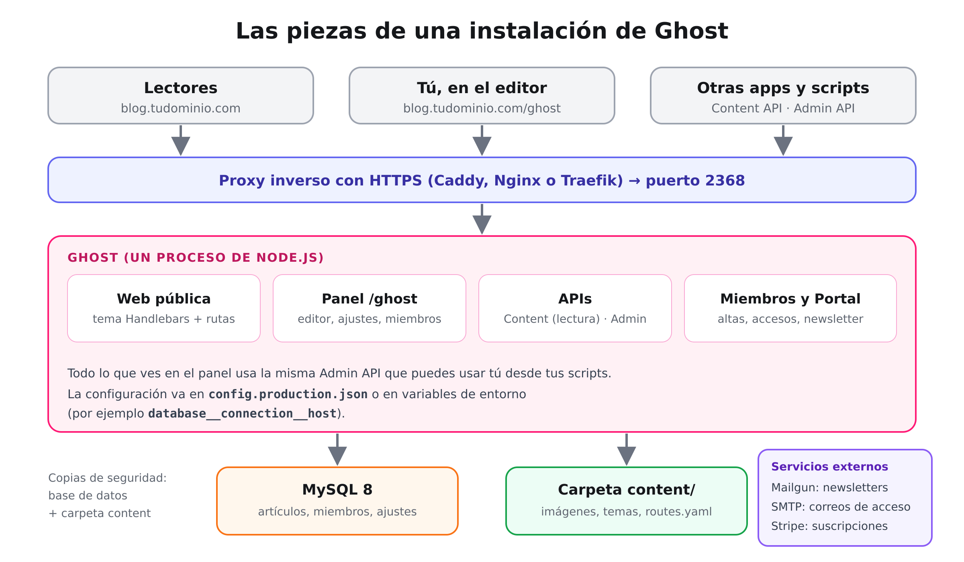The width and height of the screenshot is (964, 562).
Task: Click the '+ carpeta content' line
Action: (x=100, y=513)
